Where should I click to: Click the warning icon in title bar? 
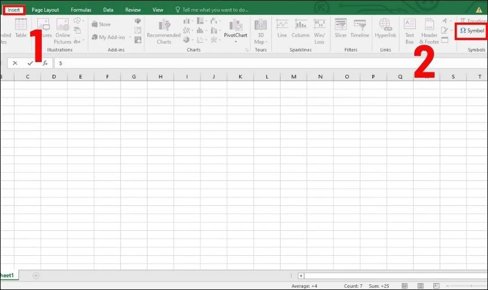tap(479, 10)
